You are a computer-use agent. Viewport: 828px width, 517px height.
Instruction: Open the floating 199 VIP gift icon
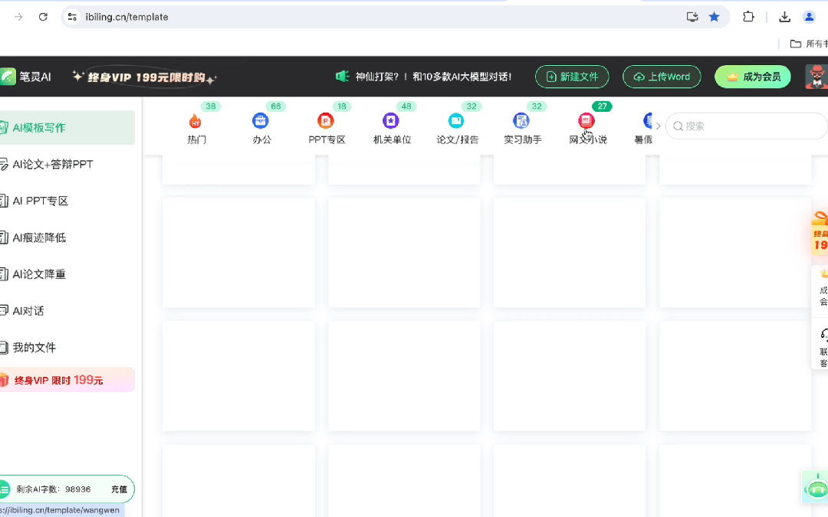point(820,233)
